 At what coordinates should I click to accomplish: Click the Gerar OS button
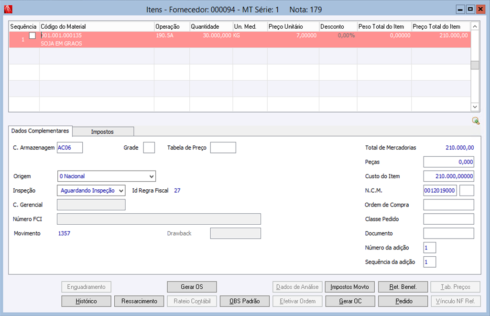click(192, 287)
